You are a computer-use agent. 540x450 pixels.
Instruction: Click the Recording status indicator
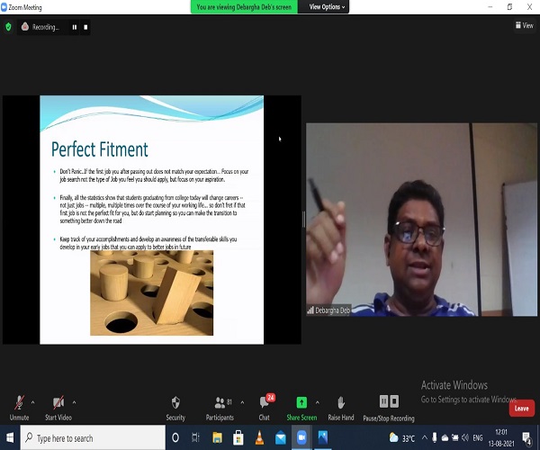40,27
